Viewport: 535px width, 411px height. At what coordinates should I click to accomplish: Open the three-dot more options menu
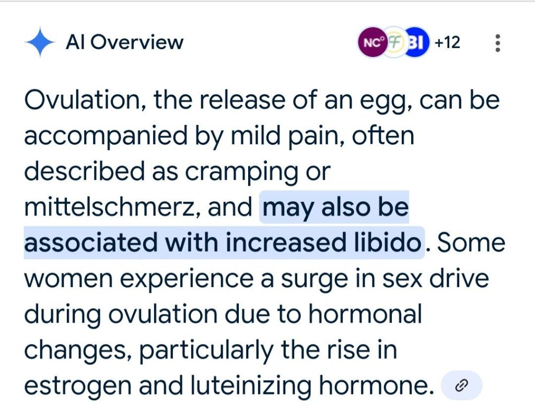[x=497, y=43]
